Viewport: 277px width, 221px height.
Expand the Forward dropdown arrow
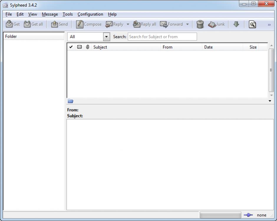[x=187, y=24]
